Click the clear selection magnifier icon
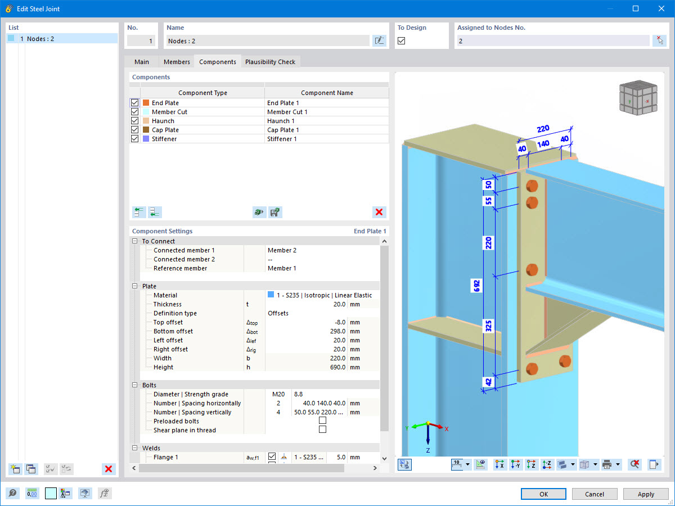Screen dimensions: 675x506 (635, 464)
